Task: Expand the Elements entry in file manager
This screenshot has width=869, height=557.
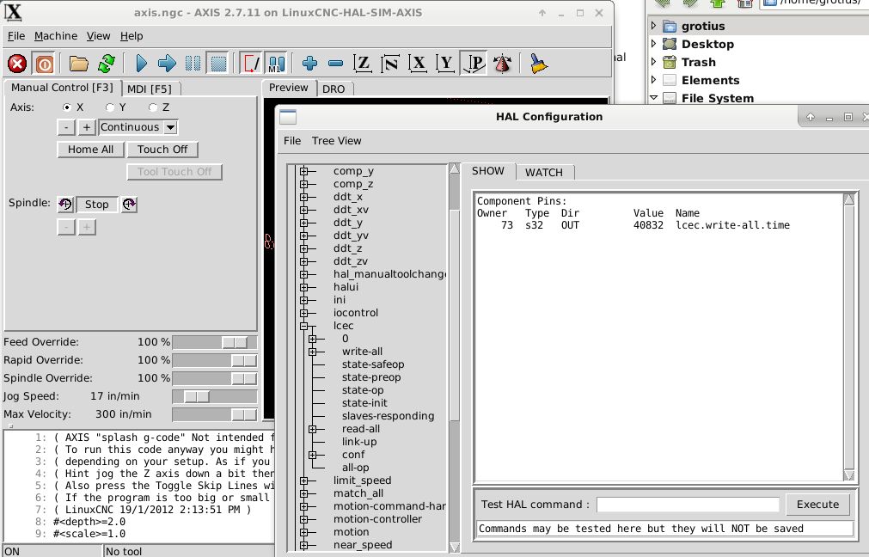Action: pyautogui.click(x=653, y=80)
